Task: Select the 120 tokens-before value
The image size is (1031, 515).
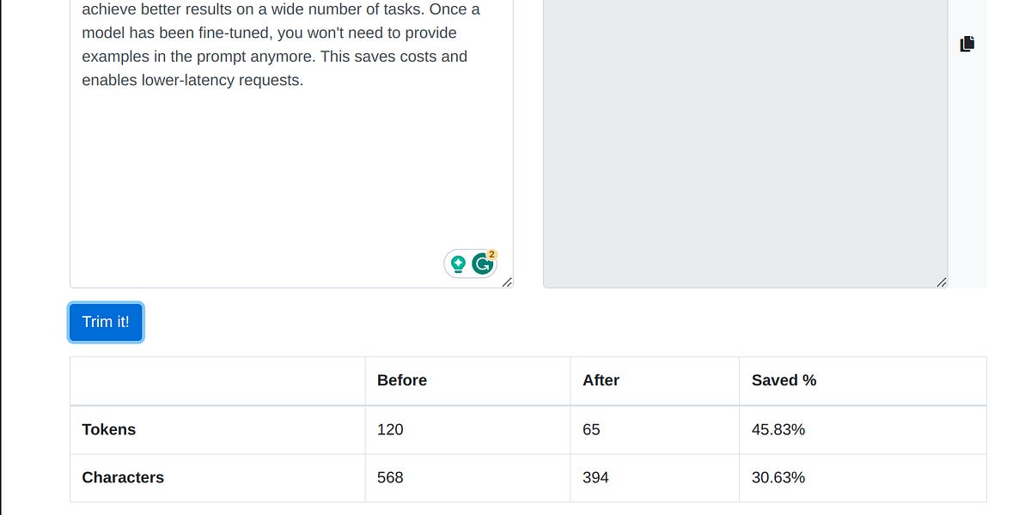Action: tap(390, 429)
